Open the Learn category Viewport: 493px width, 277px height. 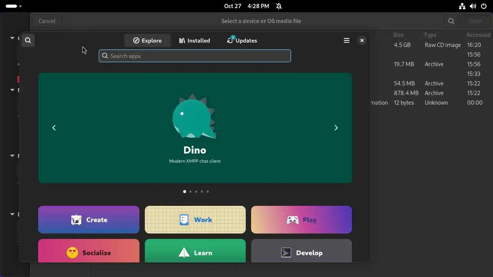tap(195, 251)
